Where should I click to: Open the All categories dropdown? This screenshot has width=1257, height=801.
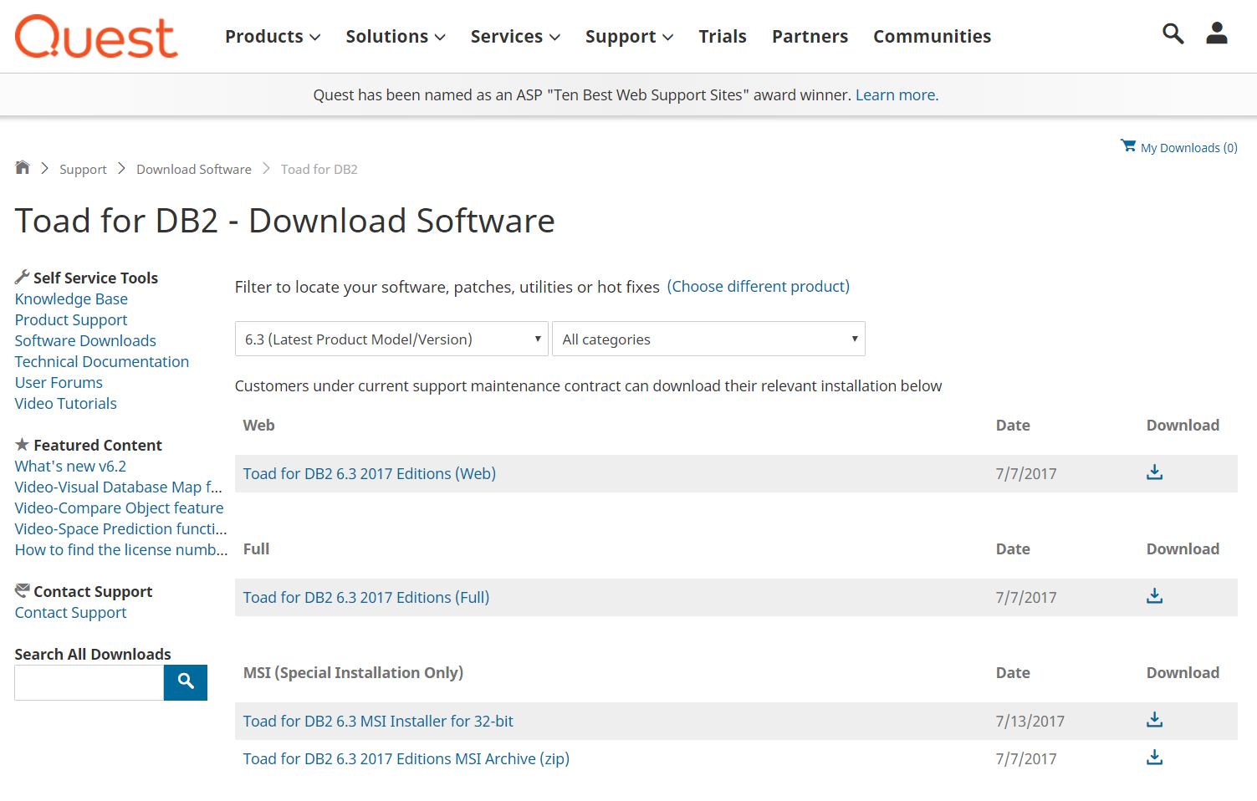click(708, 339)
